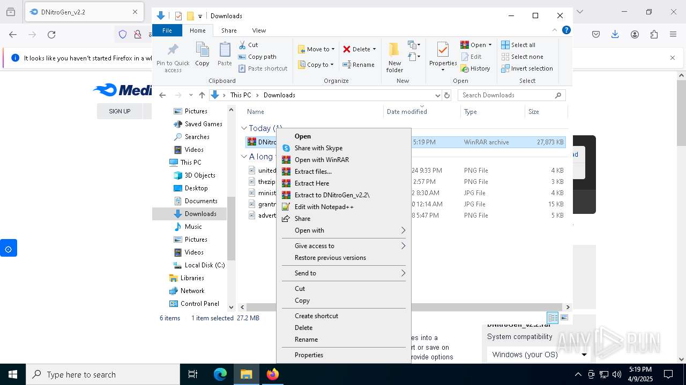The height and width of the screenshot is (385, 686).
Task: Open Copy to dropdown
Action: pyautogui.click(x=316, y=65)
